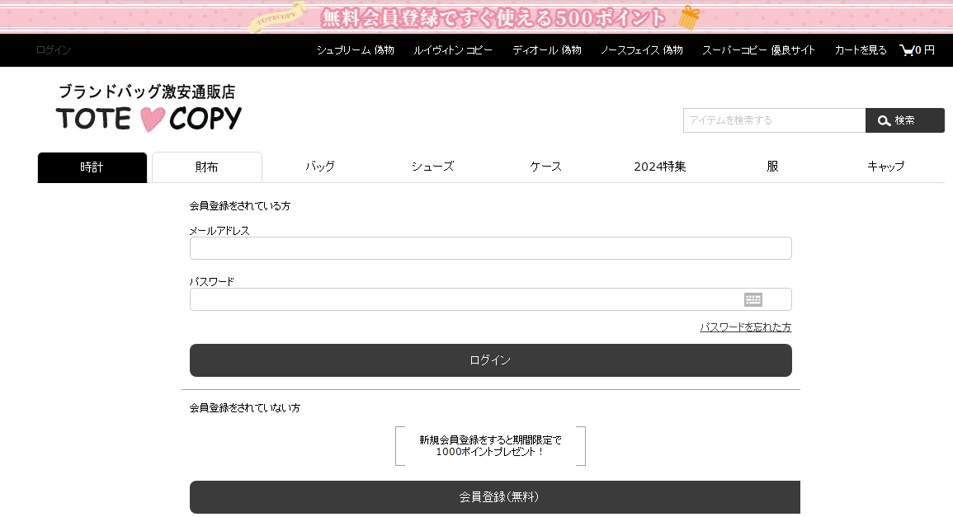Click the shopping cart icon
This screenshot has width=953, height=517.
[x=906, y=50]
